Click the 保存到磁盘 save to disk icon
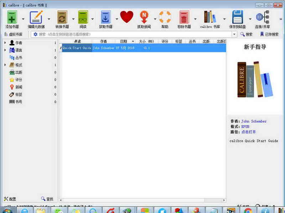Image resolution: width=285 pixels, height=213 pixels. pyautogui.click(x=238, y=17)
